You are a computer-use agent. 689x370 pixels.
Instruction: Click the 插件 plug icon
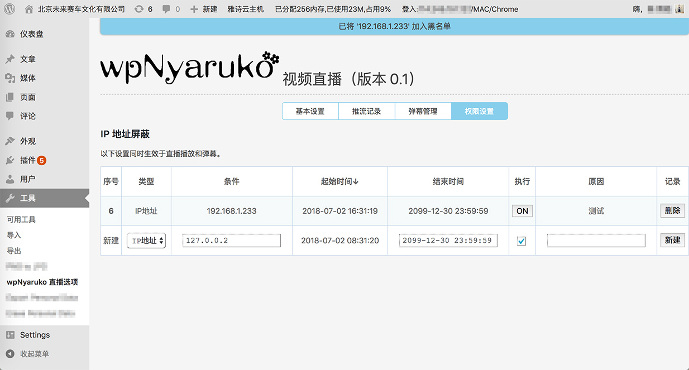coord(10,160)
